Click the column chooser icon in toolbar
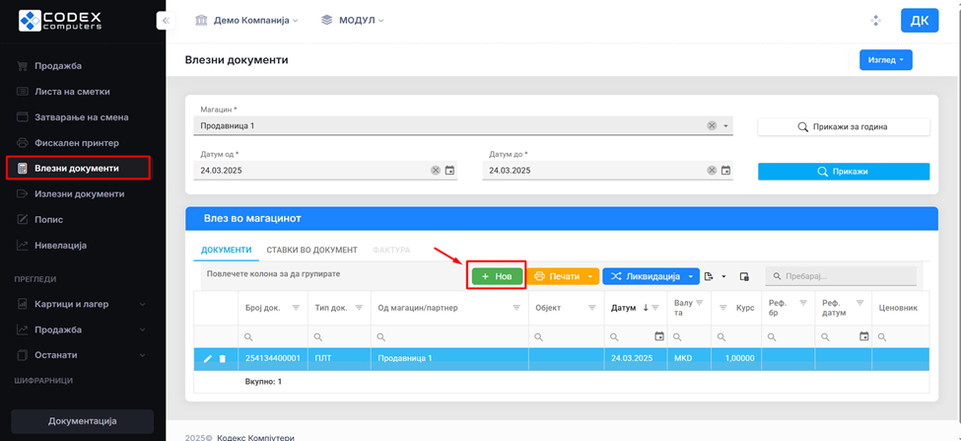The image size is (961, 441). coord(744,277)
